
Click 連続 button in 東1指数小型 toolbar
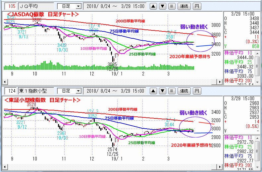[184, 91]
